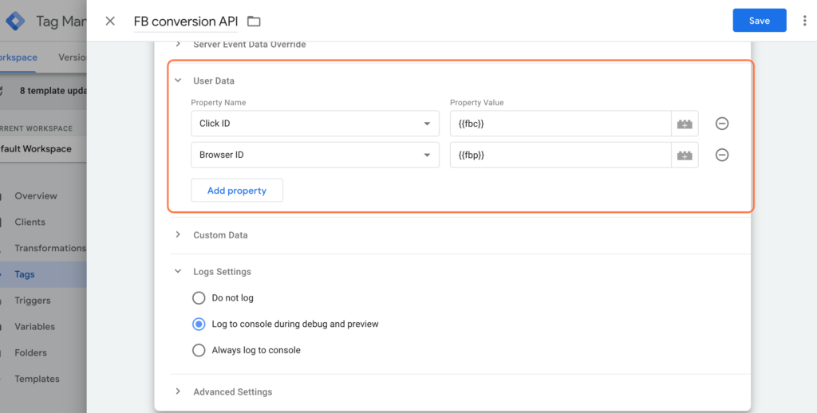Insert variable for Browser ID value
This screenshot has width=817, height=413.
[x=685, y=155]
